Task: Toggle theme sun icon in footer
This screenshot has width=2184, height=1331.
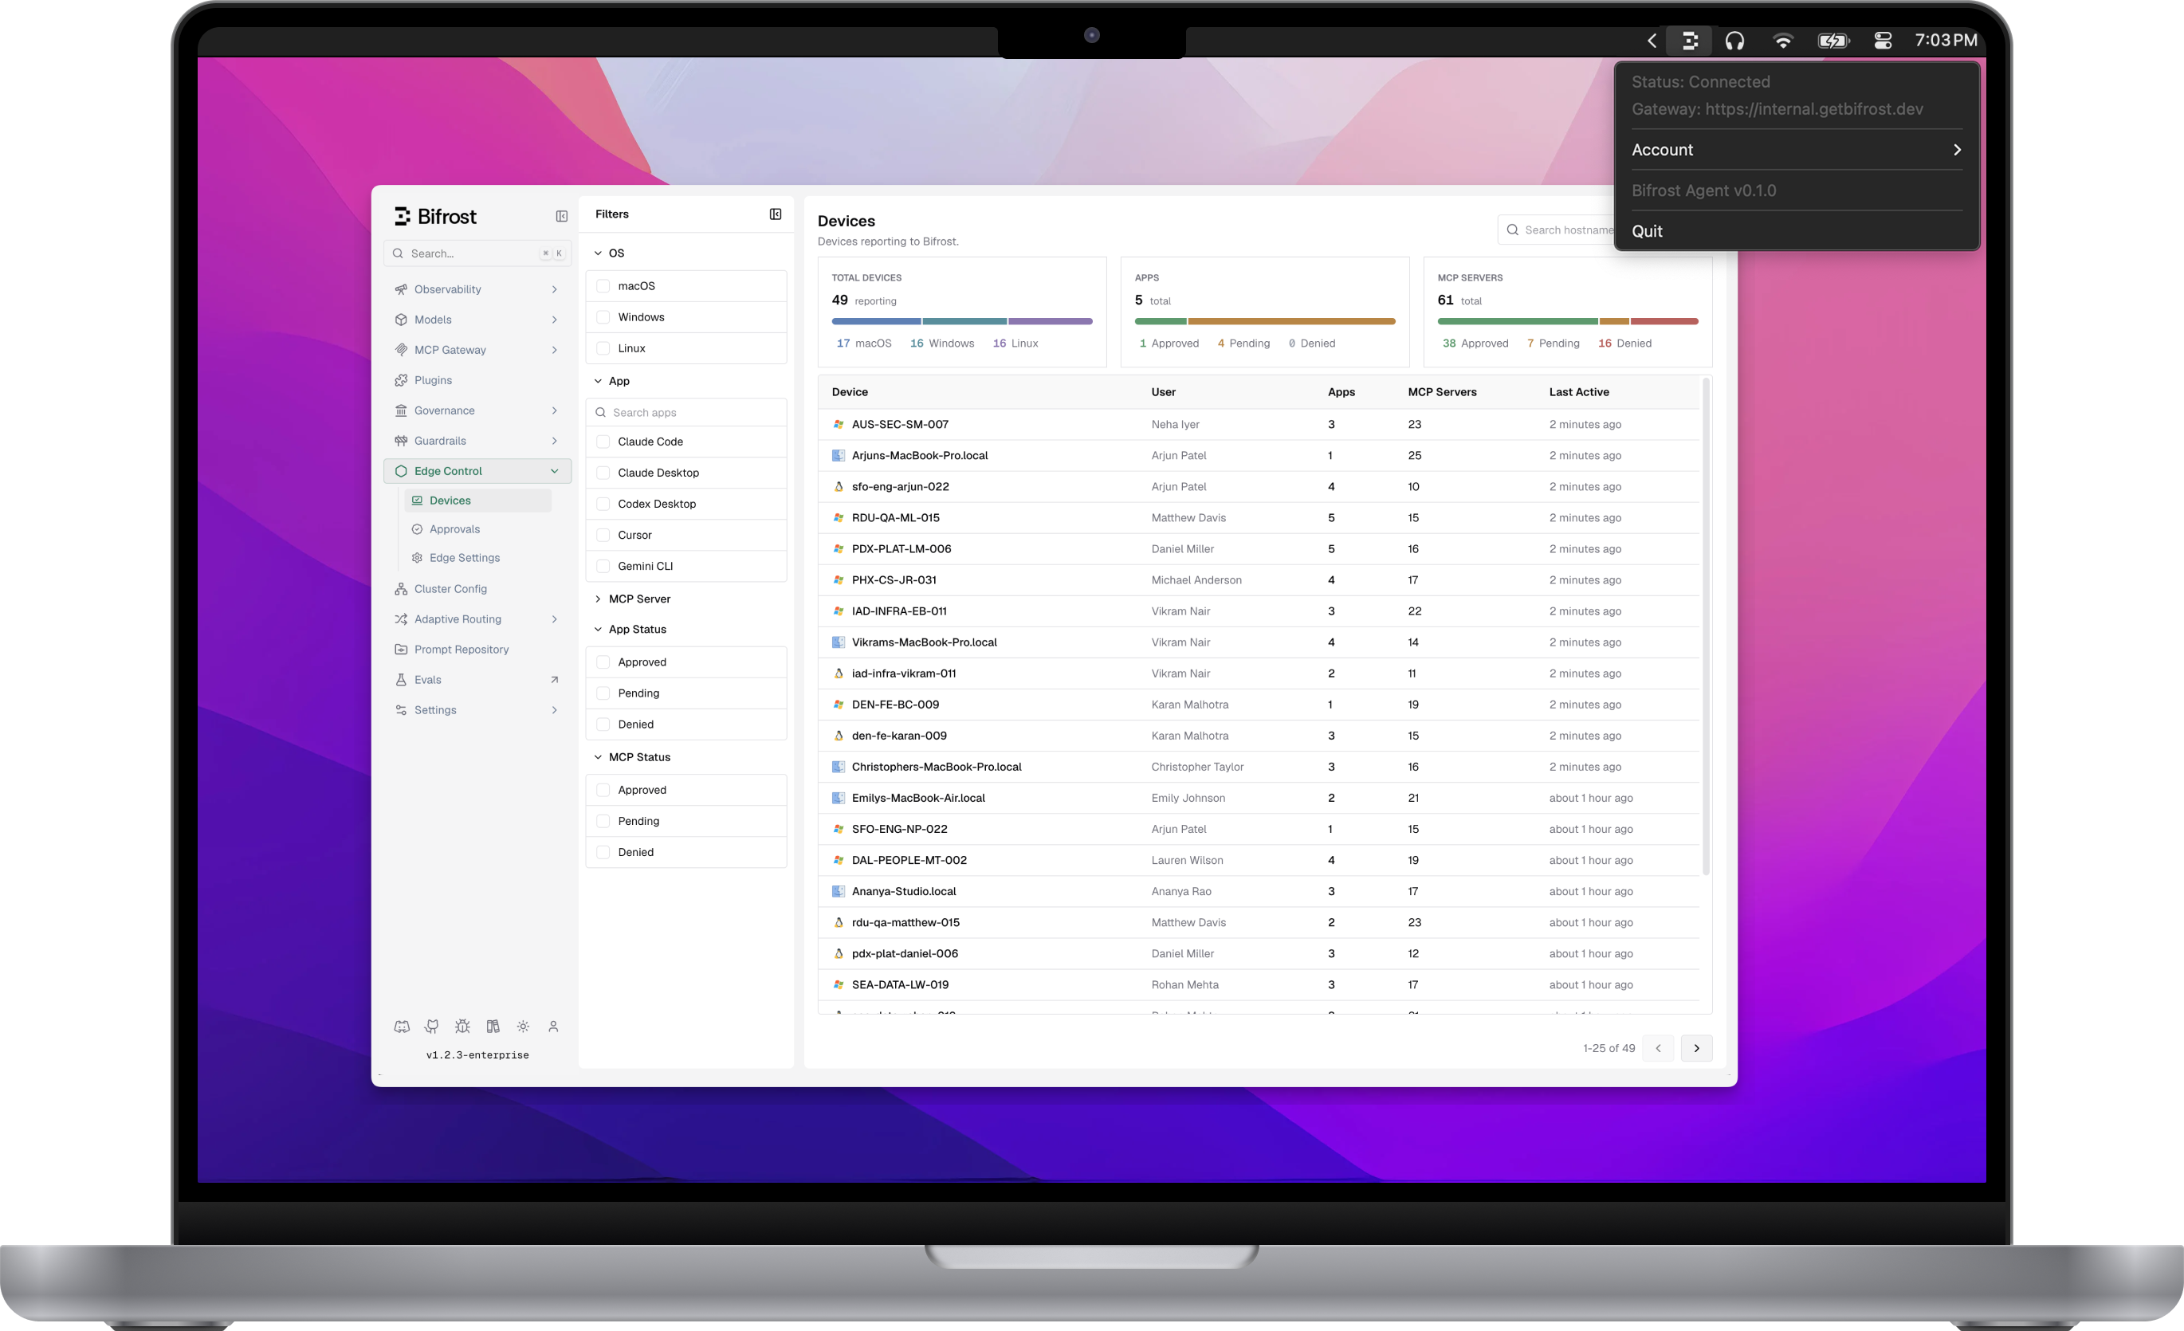Action: coord(523,1027)
